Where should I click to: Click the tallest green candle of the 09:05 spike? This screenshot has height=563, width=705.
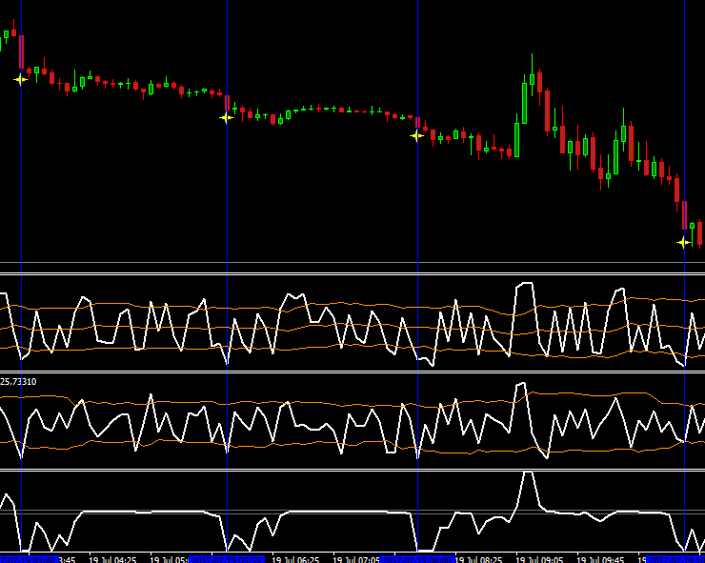524,99
